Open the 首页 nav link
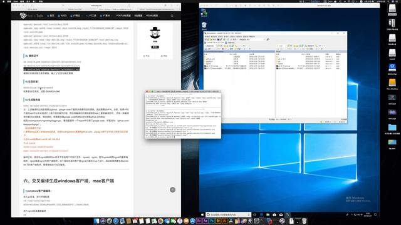Viewport: 401px width, 225px height. [51, 16]
